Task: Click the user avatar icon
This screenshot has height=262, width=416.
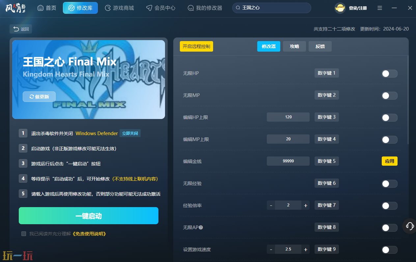Action: 340,8
